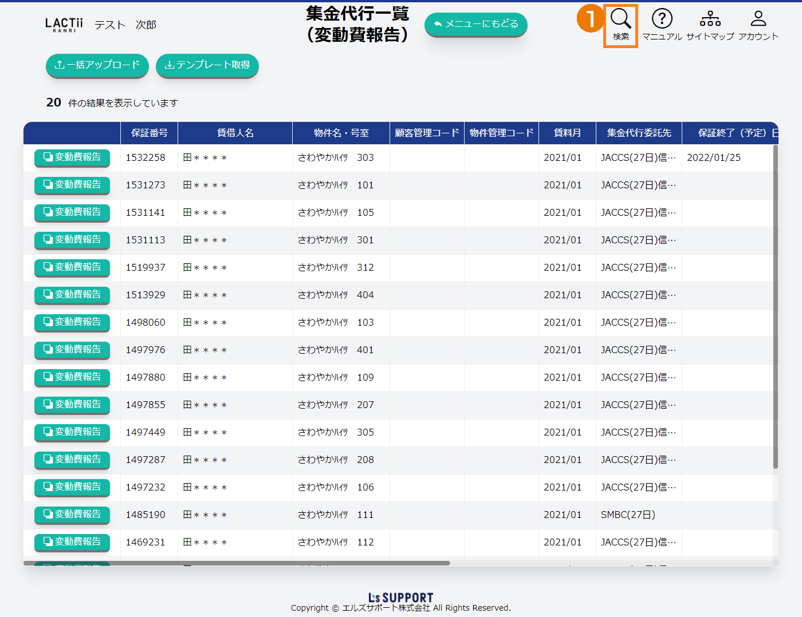Open 変動費報告 for guarantee number 1532258

(x=72, y=157)
